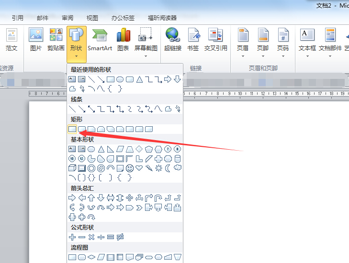Select the multiply sign under 公式形状
The width and height of the screenshot is (349, 263).
[91, 237]
